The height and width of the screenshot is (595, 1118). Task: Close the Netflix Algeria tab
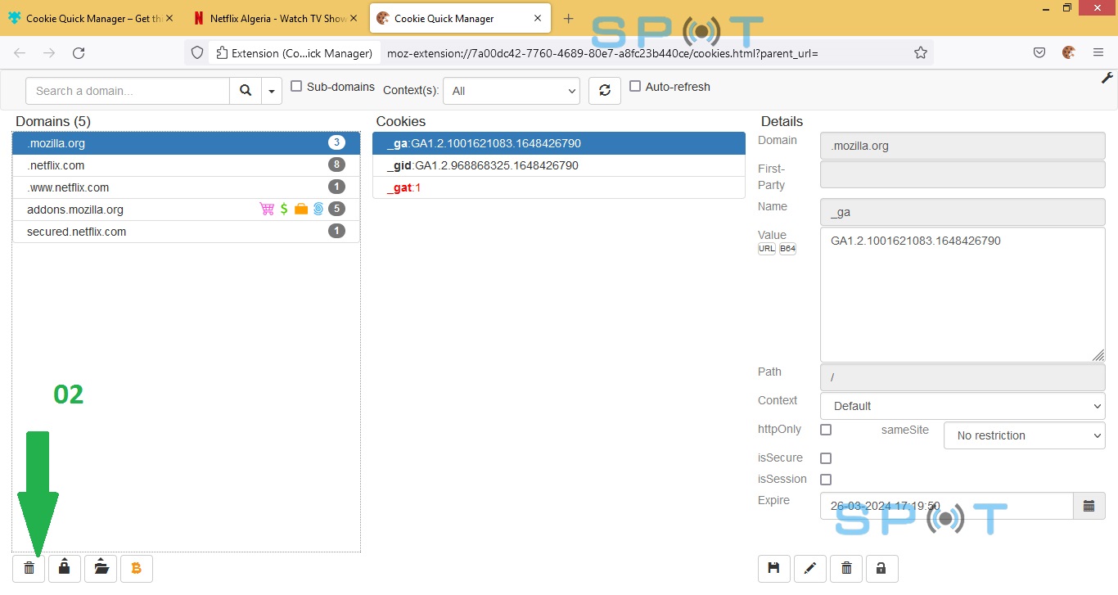coord(353,18)
